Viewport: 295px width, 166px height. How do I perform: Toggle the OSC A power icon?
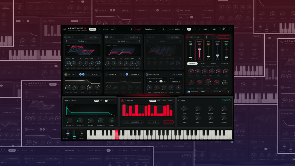click(66, 37)
